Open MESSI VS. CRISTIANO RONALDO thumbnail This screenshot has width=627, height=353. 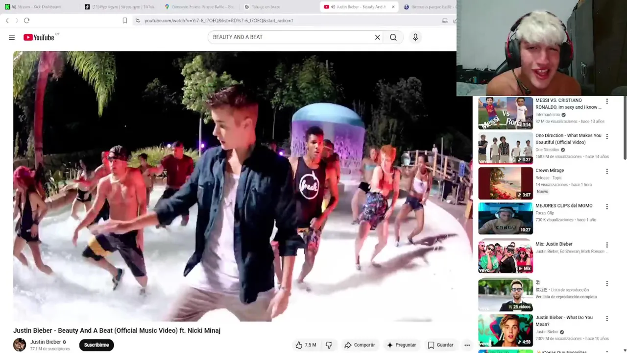tap(506, 113)
